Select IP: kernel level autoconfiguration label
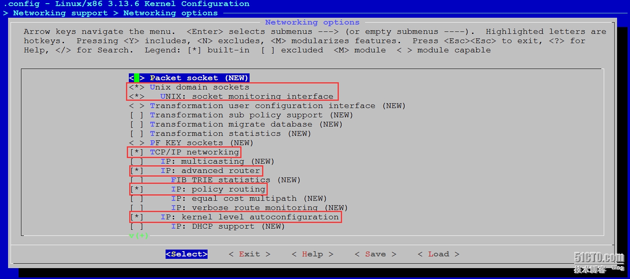Screen dimensions: 630x279 click(x=250, y=217)
